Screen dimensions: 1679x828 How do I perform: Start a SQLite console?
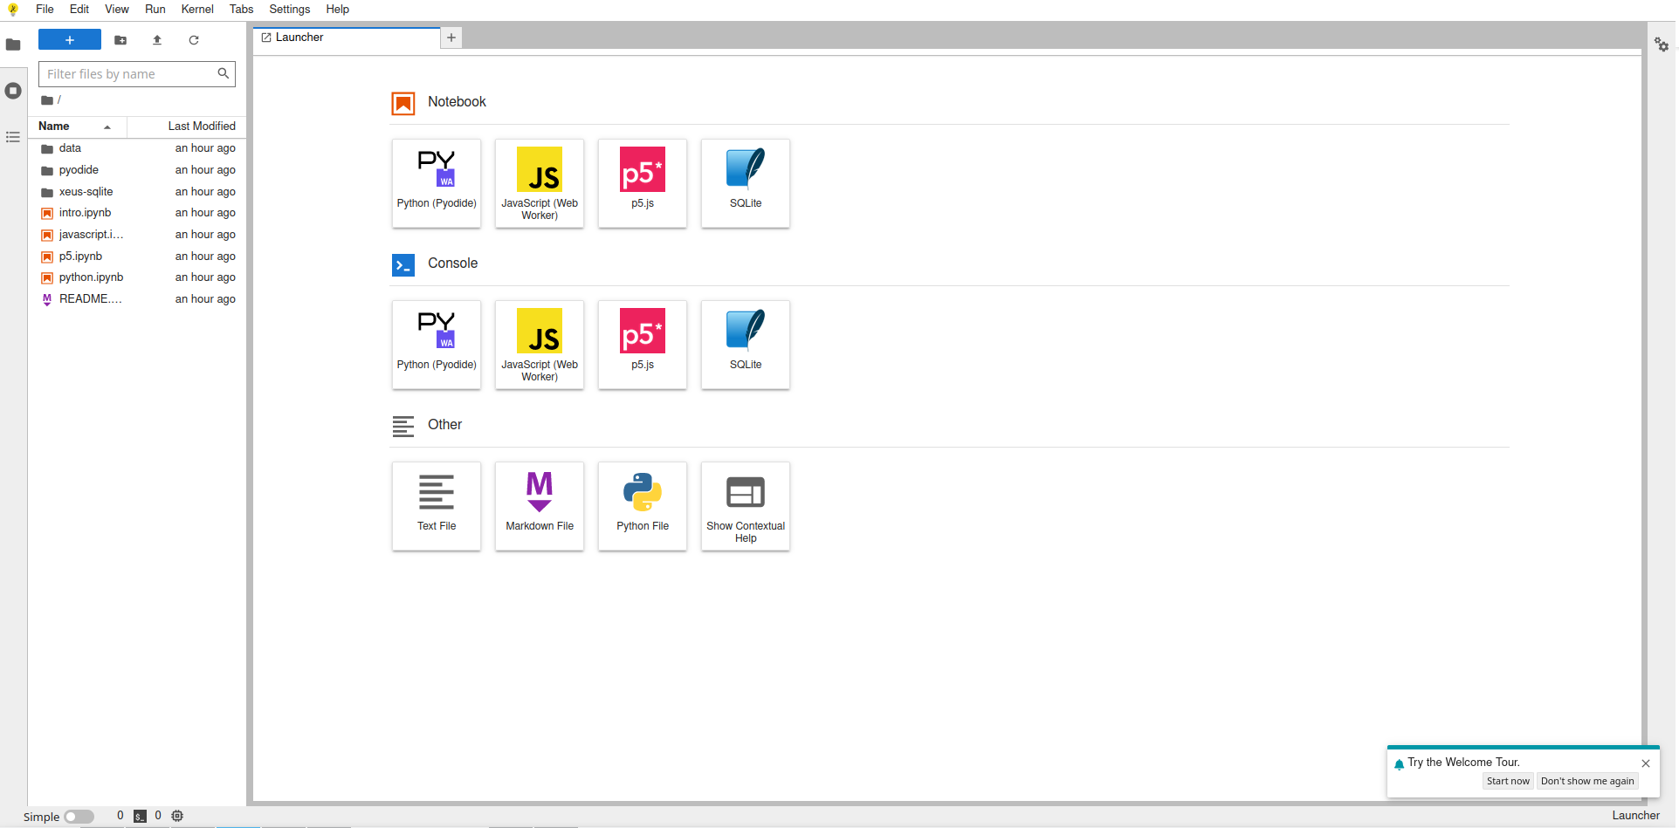[745, 345]
